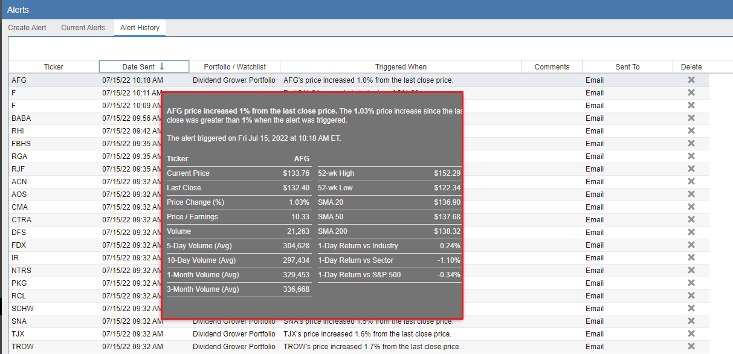
Task: Remove the SNA alert with X icon
Action: point(691,321)
